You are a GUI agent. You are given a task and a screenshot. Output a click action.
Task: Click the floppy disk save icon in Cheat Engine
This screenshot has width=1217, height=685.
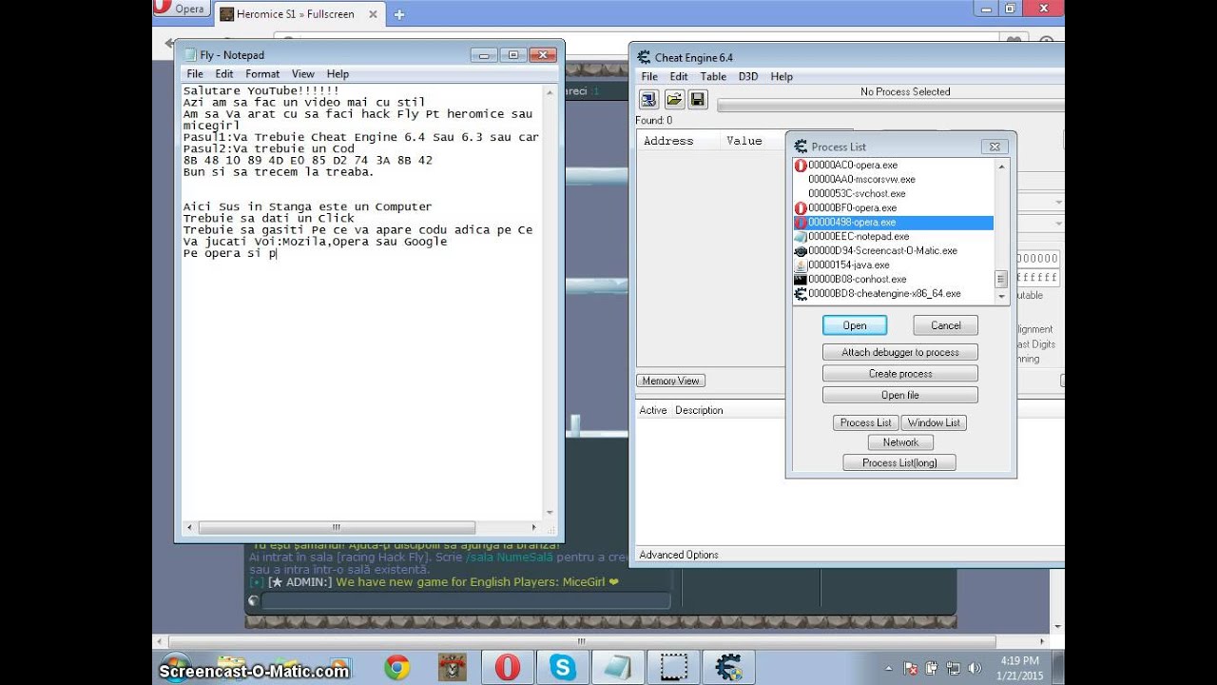pos(698,99)
